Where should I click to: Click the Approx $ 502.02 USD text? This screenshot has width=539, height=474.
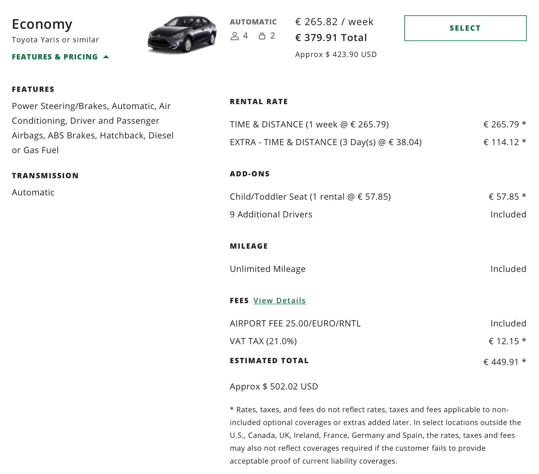click(274, 386)
